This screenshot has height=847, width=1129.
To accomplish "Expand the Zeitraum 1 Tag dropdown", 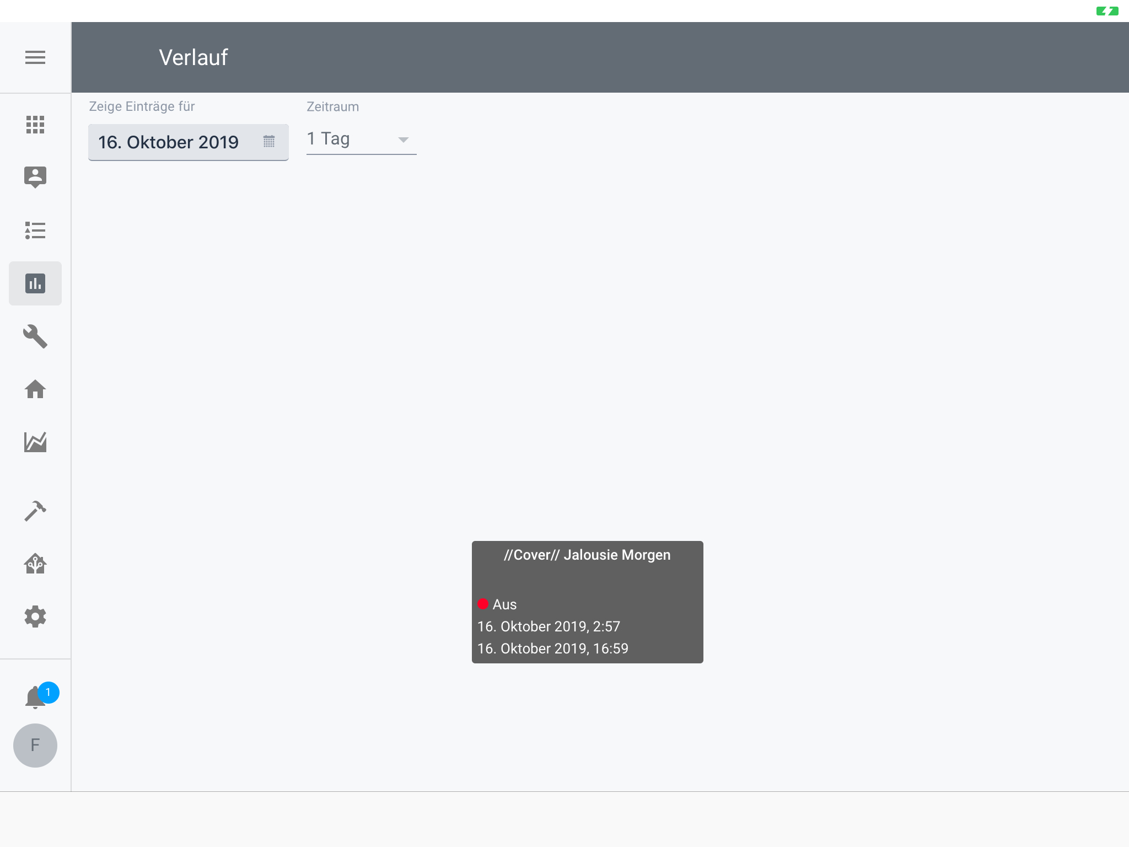I will 353,139.
